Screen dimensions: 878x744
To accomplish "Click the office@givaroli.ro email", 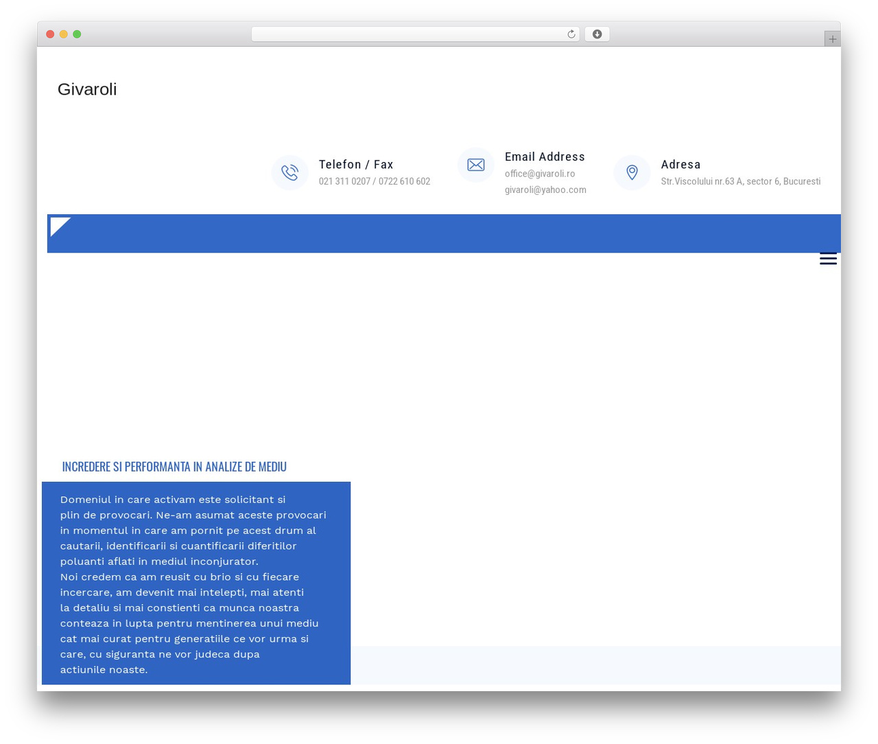I will click(x=540, y=174).
